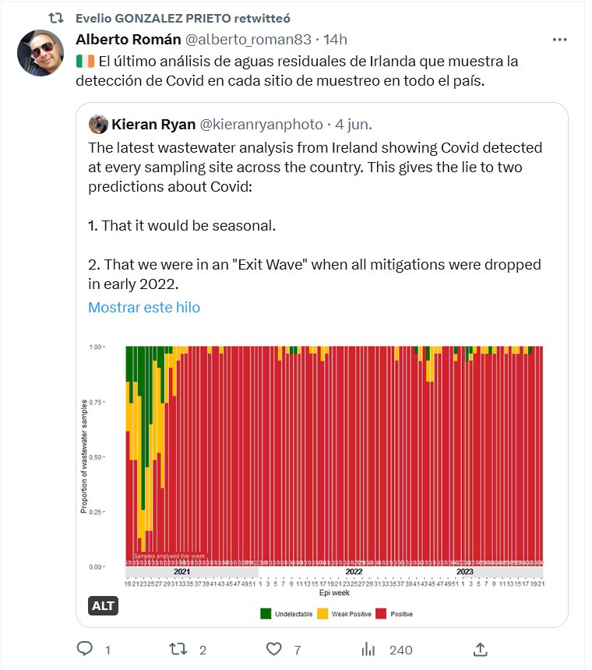Like the tweet with heart icon
This screenshot has width=592, height=670.
click(x=273, y=649)
